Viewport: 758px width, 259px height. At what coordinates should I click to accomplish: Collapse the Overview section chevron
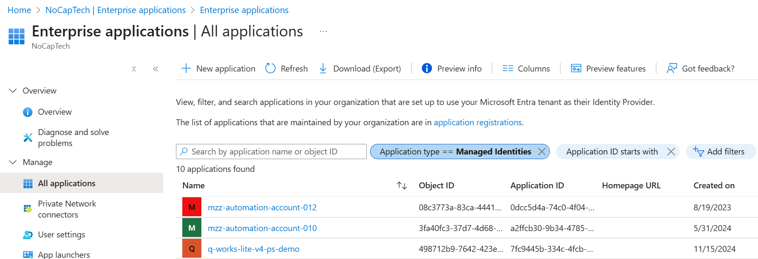click(13, 91)
